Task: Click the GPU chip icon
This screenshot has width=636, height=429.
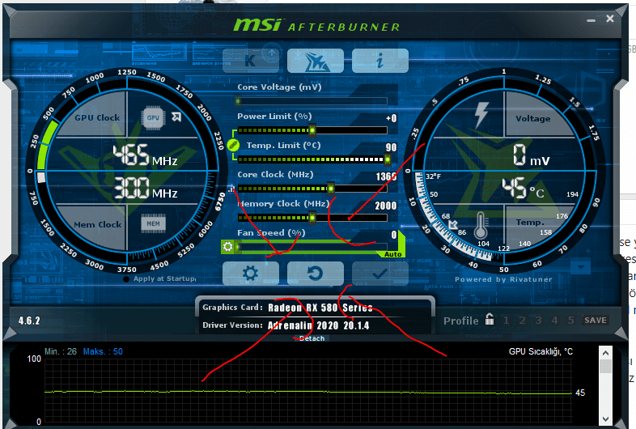Action: coord(153,117)
